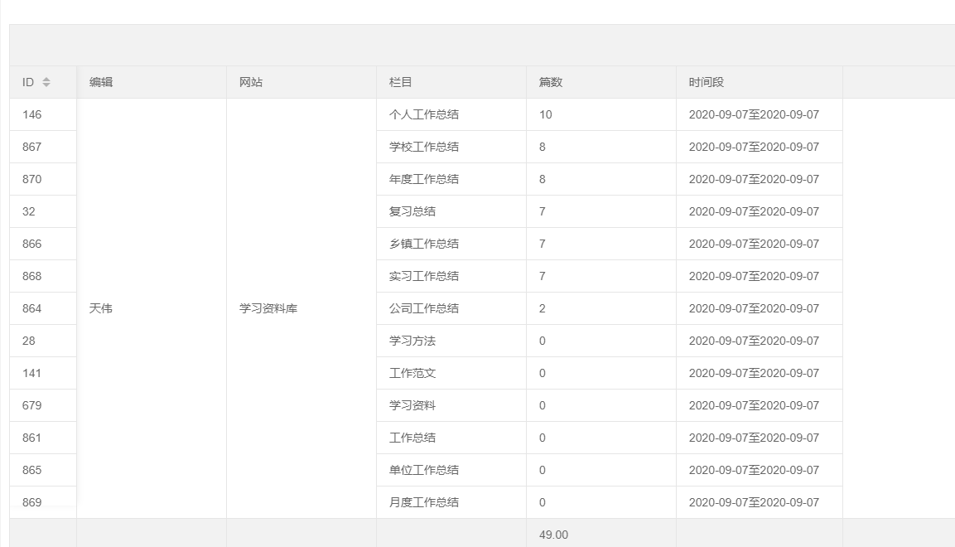The width and height of the screenshot is (955, 547).
Task: Select the 栏目 column header
Action: (401, 82)
